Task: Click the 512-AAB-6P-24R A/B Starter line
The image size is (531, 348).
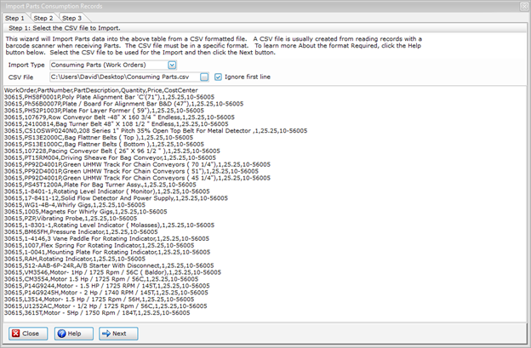Action: (x=109, y=266)
